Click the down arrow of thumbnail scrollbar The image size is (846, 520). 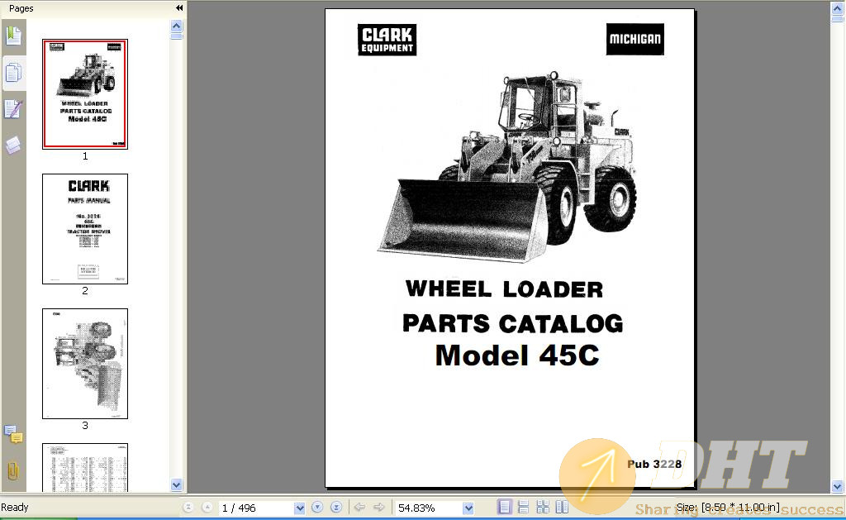(x=177, y=485)
